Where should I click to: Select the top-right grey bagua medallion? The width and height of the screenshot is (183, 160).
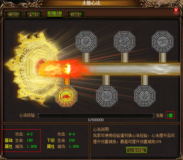pyautogui.click(x=163, y=41)
